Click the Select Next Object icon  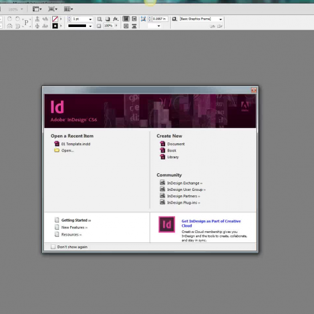(45, 26)
